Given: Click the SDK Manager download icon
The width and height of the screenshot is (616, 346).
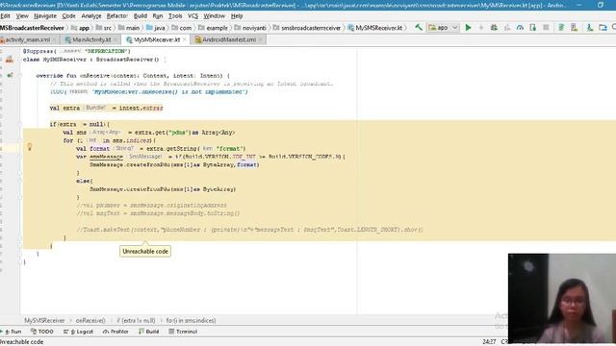Looking at the screenshot, I should pyautogui.click(x=590, y=28).
